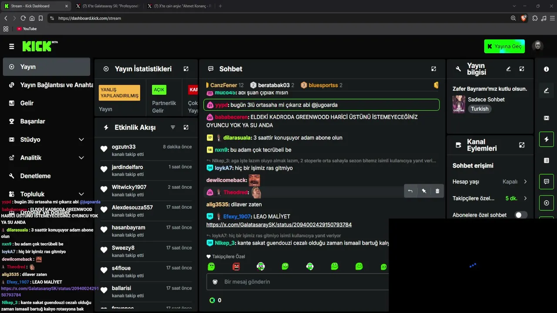Click the ogzutn33 follower entry

pyautogui.click(x=146, y=150)
